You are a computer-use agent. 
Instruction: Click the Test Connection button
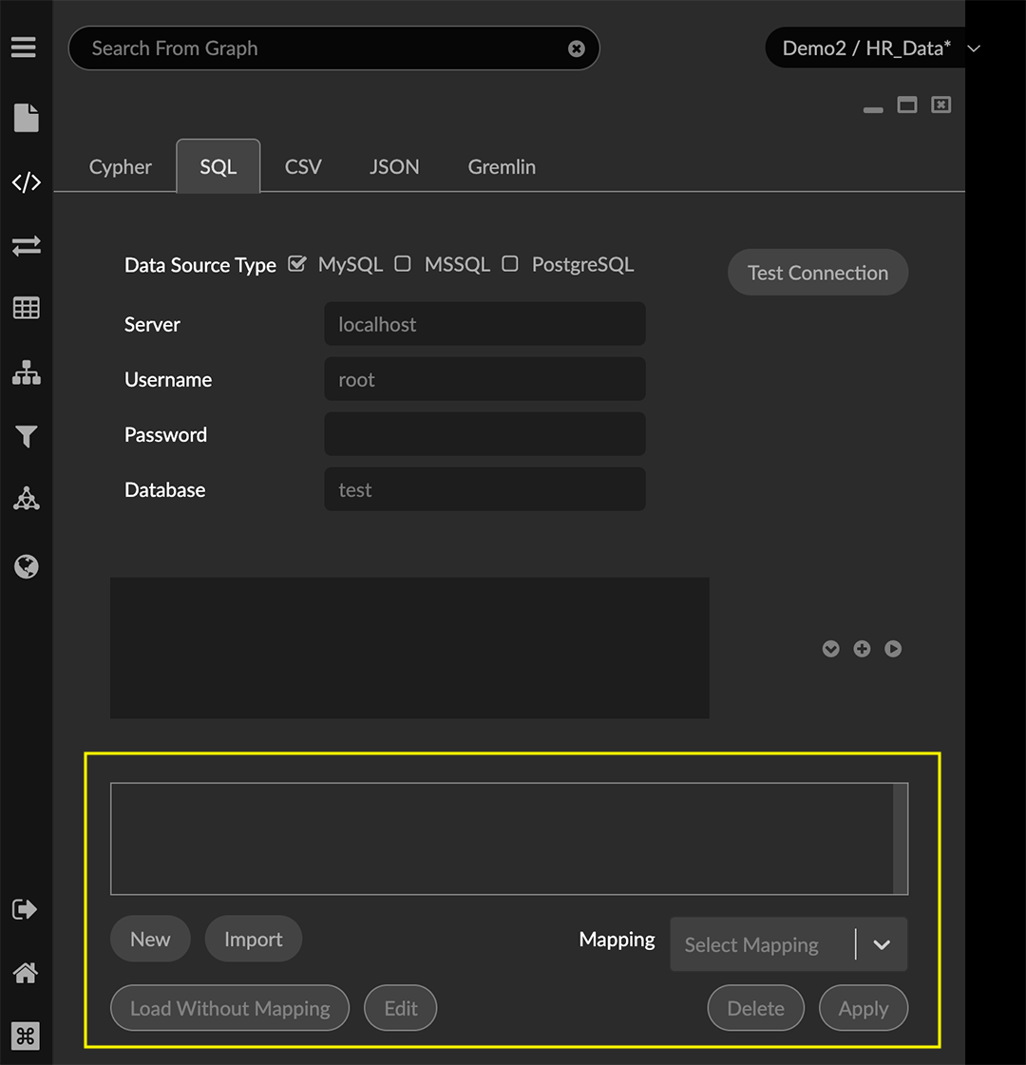coord(817,273)
